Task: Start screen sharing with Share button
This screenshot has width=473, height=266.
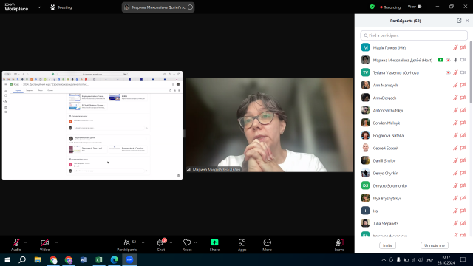Action: pos(214,245)
